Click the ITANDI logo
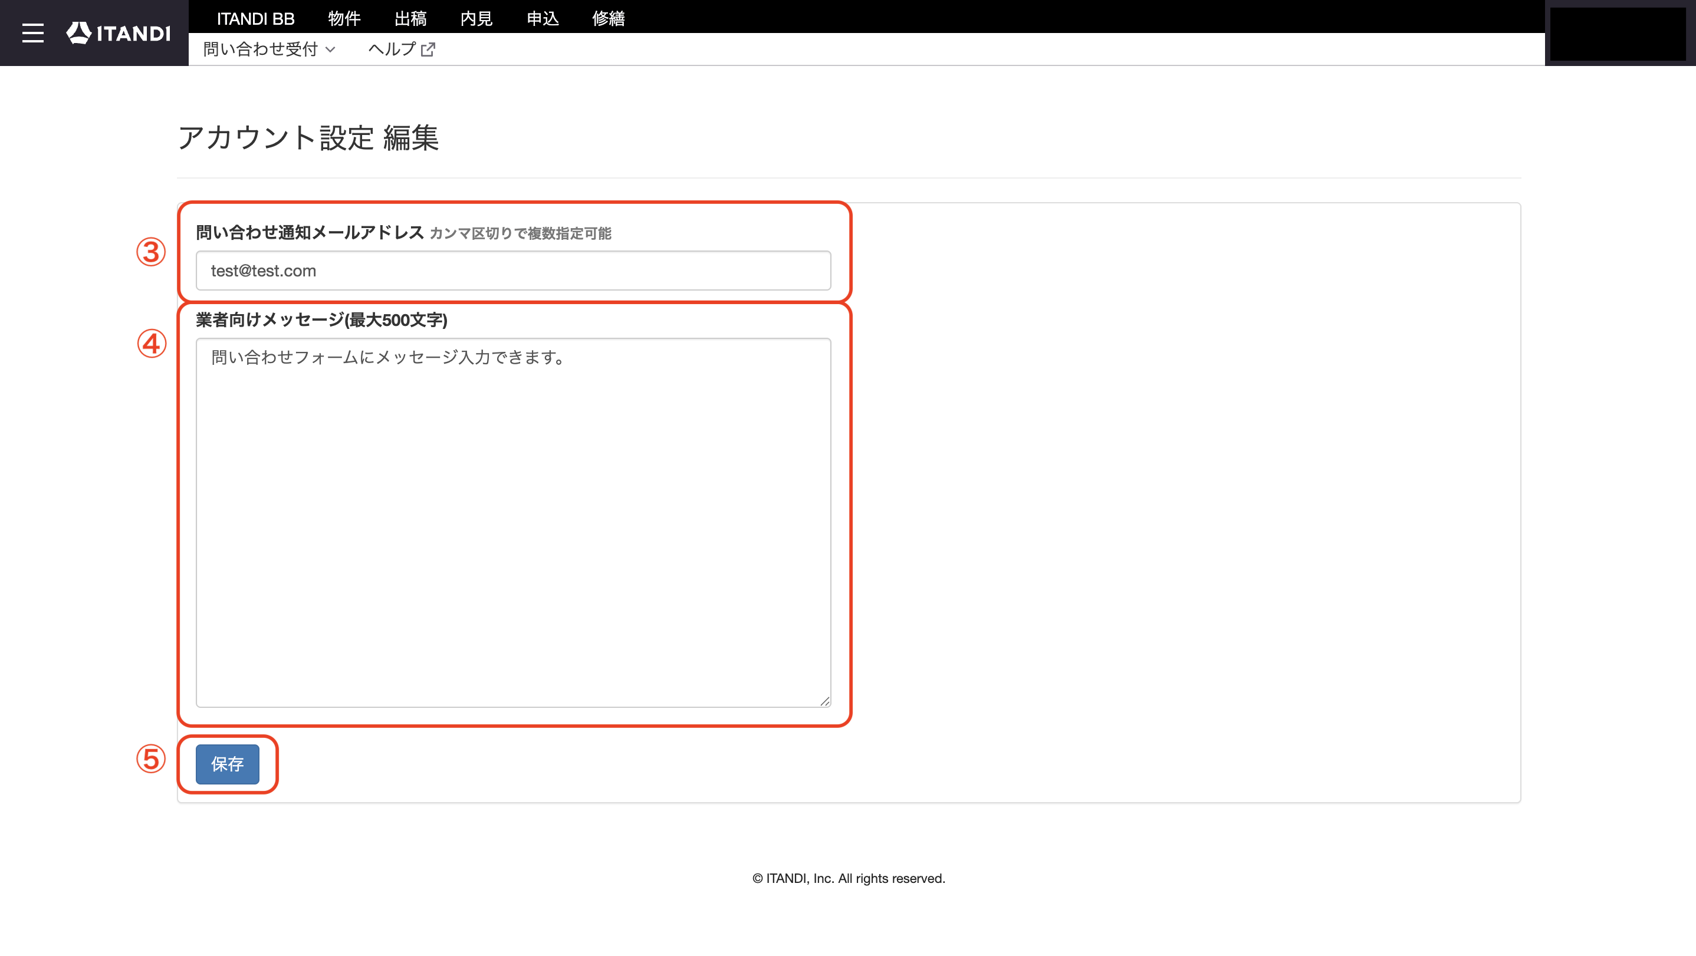The height and width of the screenshot is (956, 1696). pyautogui.click(x=119, y=33)
